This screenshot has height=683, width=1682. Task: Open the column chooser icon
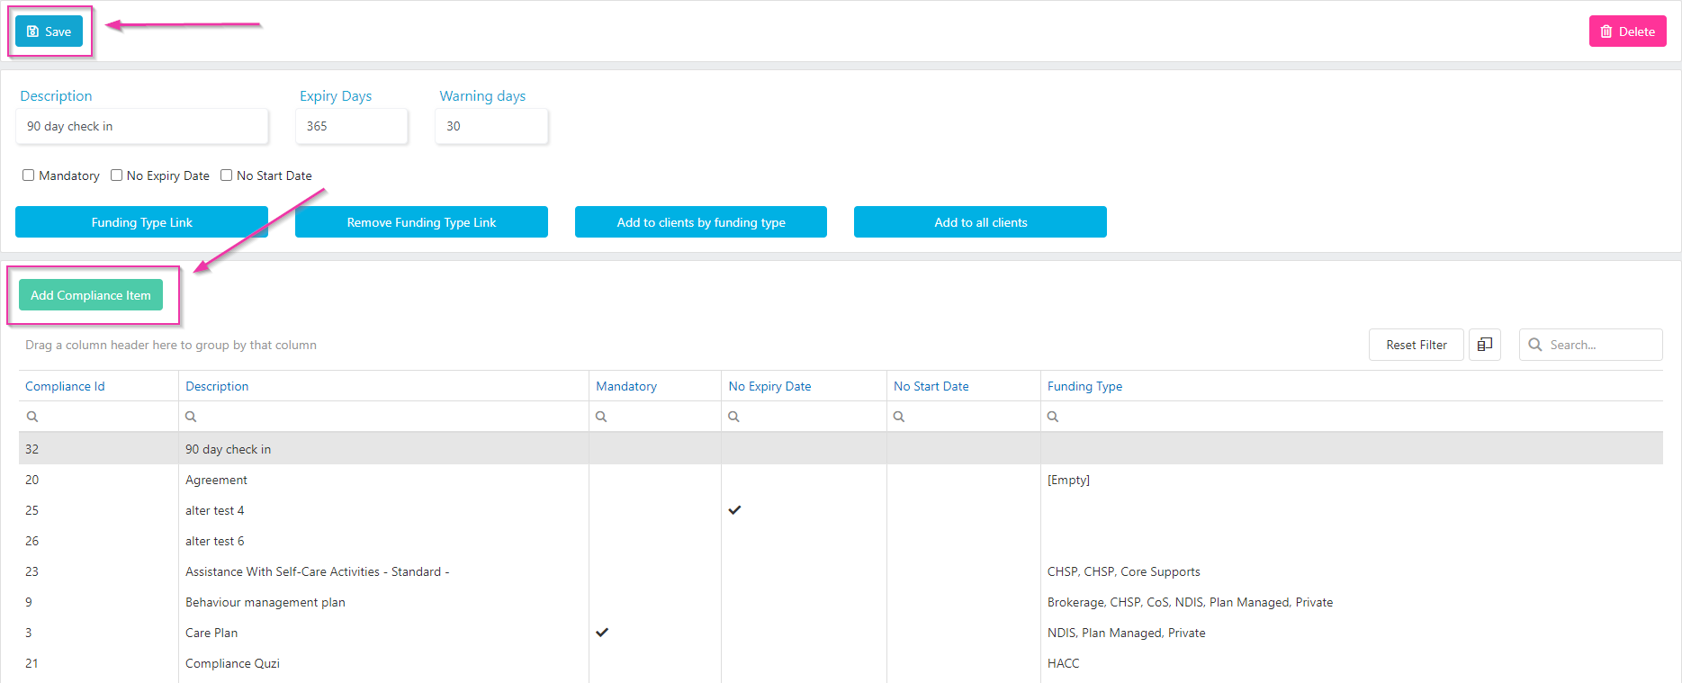coord(1484,345)
